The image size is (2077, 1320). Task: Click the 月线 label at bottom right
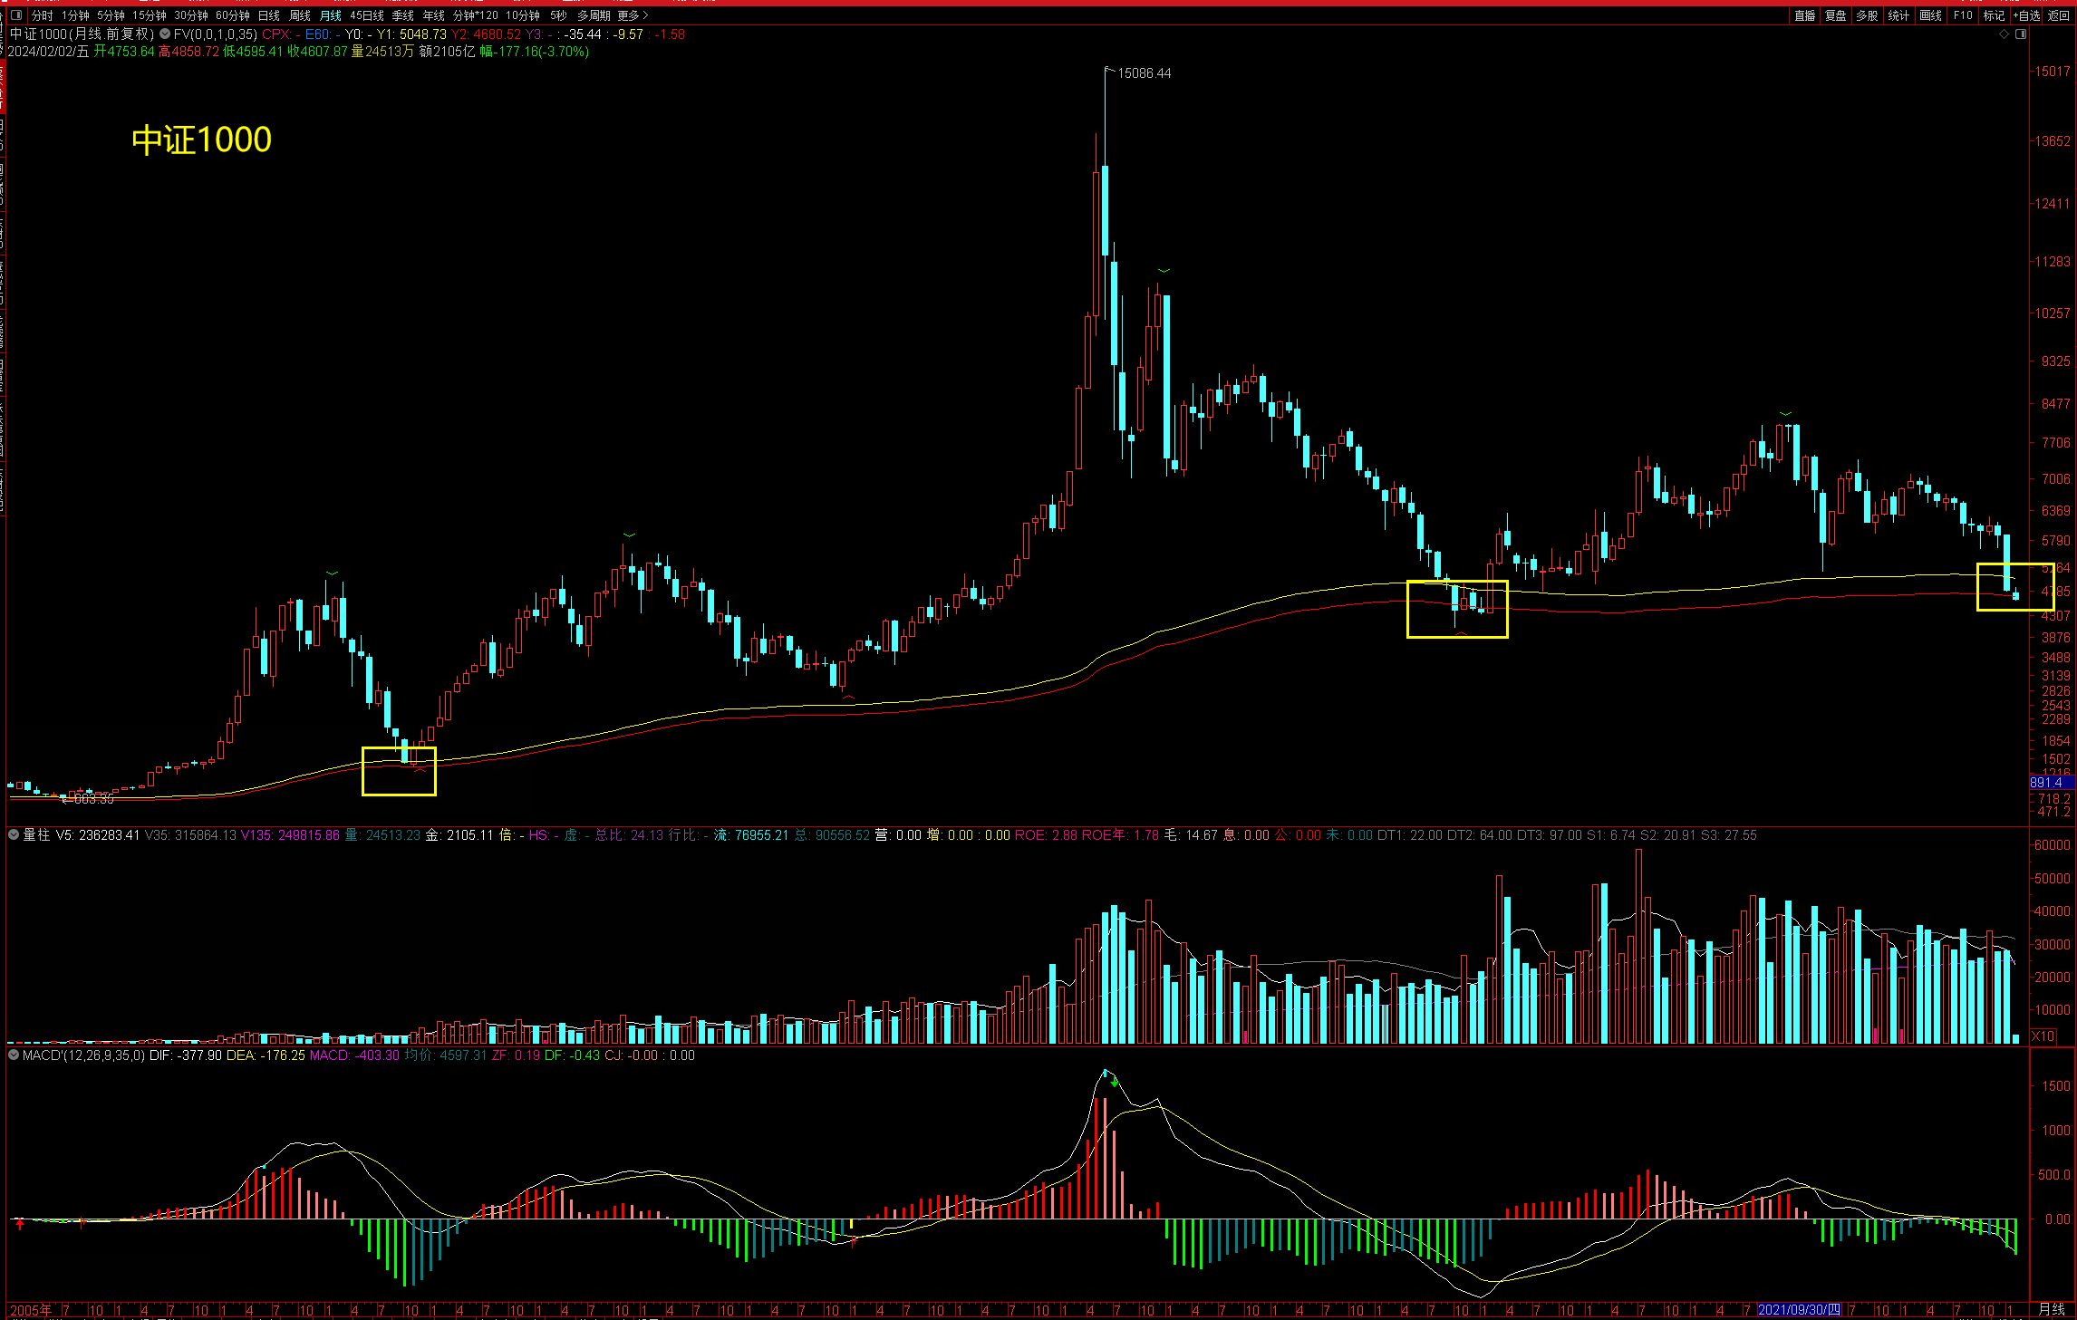pos(2052,1309)
